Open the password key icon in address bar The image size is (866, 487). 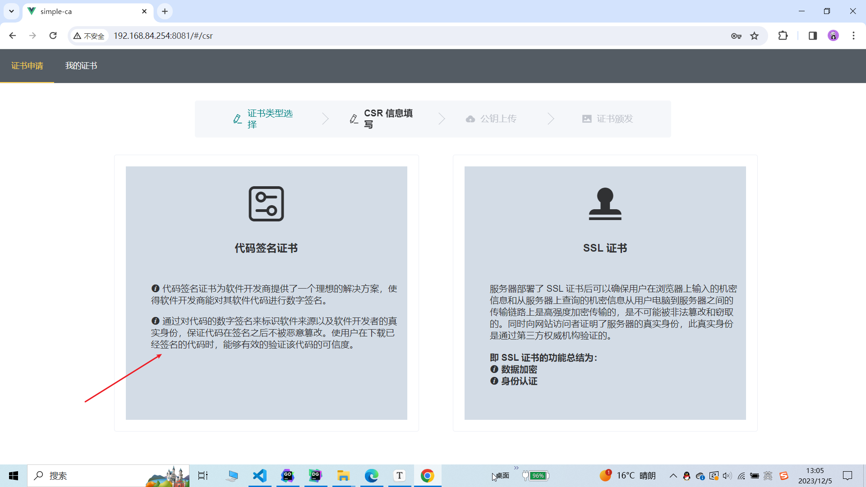736,36
